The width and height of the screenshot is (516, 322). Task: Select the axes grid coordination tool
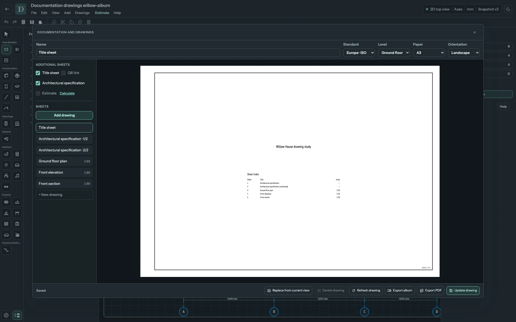point(6,49)
